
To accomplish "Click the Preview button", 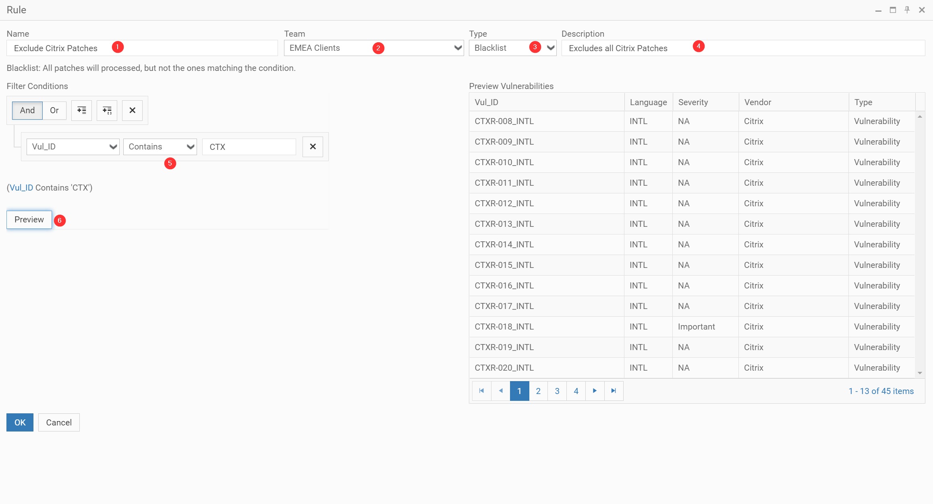I will tap(29, 220).
